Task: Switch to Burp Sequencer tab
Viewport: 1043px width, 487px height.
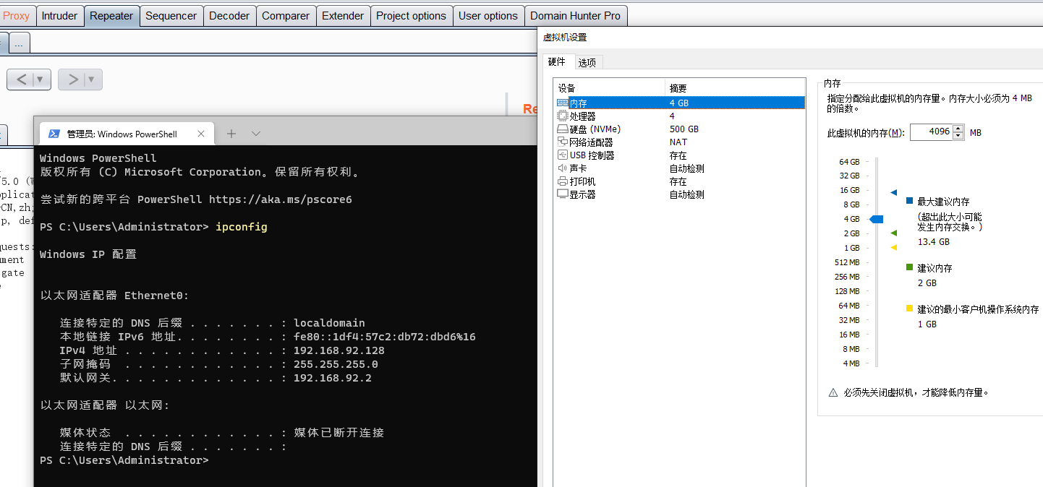Action: coord(171,16)
